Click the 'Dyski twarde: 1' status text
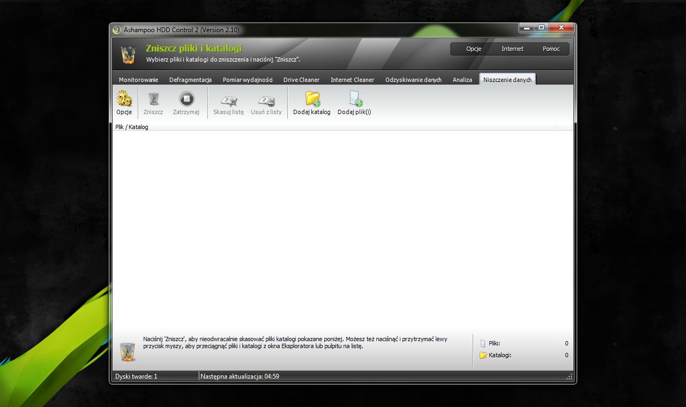Viewport: 686px width, 407px height. pos(136,376)
